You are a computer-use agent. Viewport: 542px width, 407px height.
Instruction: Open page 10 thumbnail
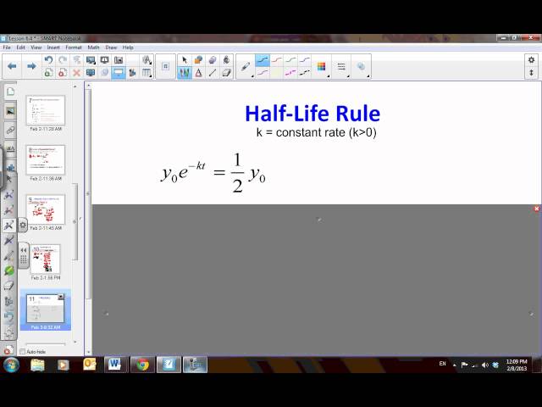point(45,259)
